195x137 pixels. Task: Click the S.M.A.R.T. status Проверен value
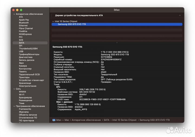[106, 82]
